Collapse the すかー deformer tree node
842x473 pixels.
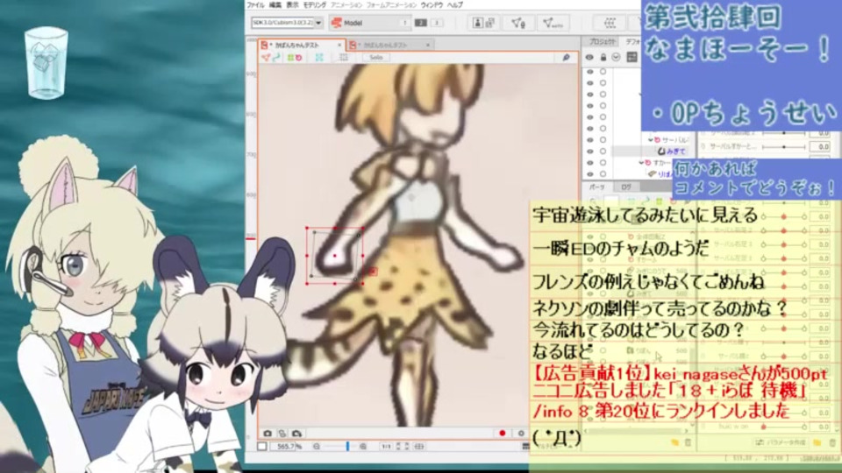tap(641, 163)
